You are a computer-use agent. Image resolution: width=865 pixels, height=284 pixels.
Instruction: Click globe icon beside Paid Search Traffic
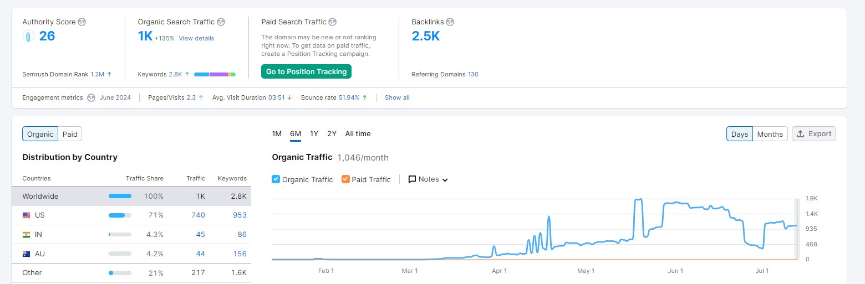click(x=333, y=22)
